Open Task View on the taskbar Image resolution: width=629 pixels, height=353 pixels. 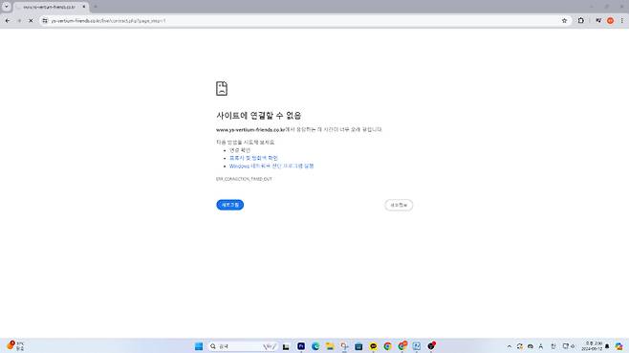pos(286,346)
